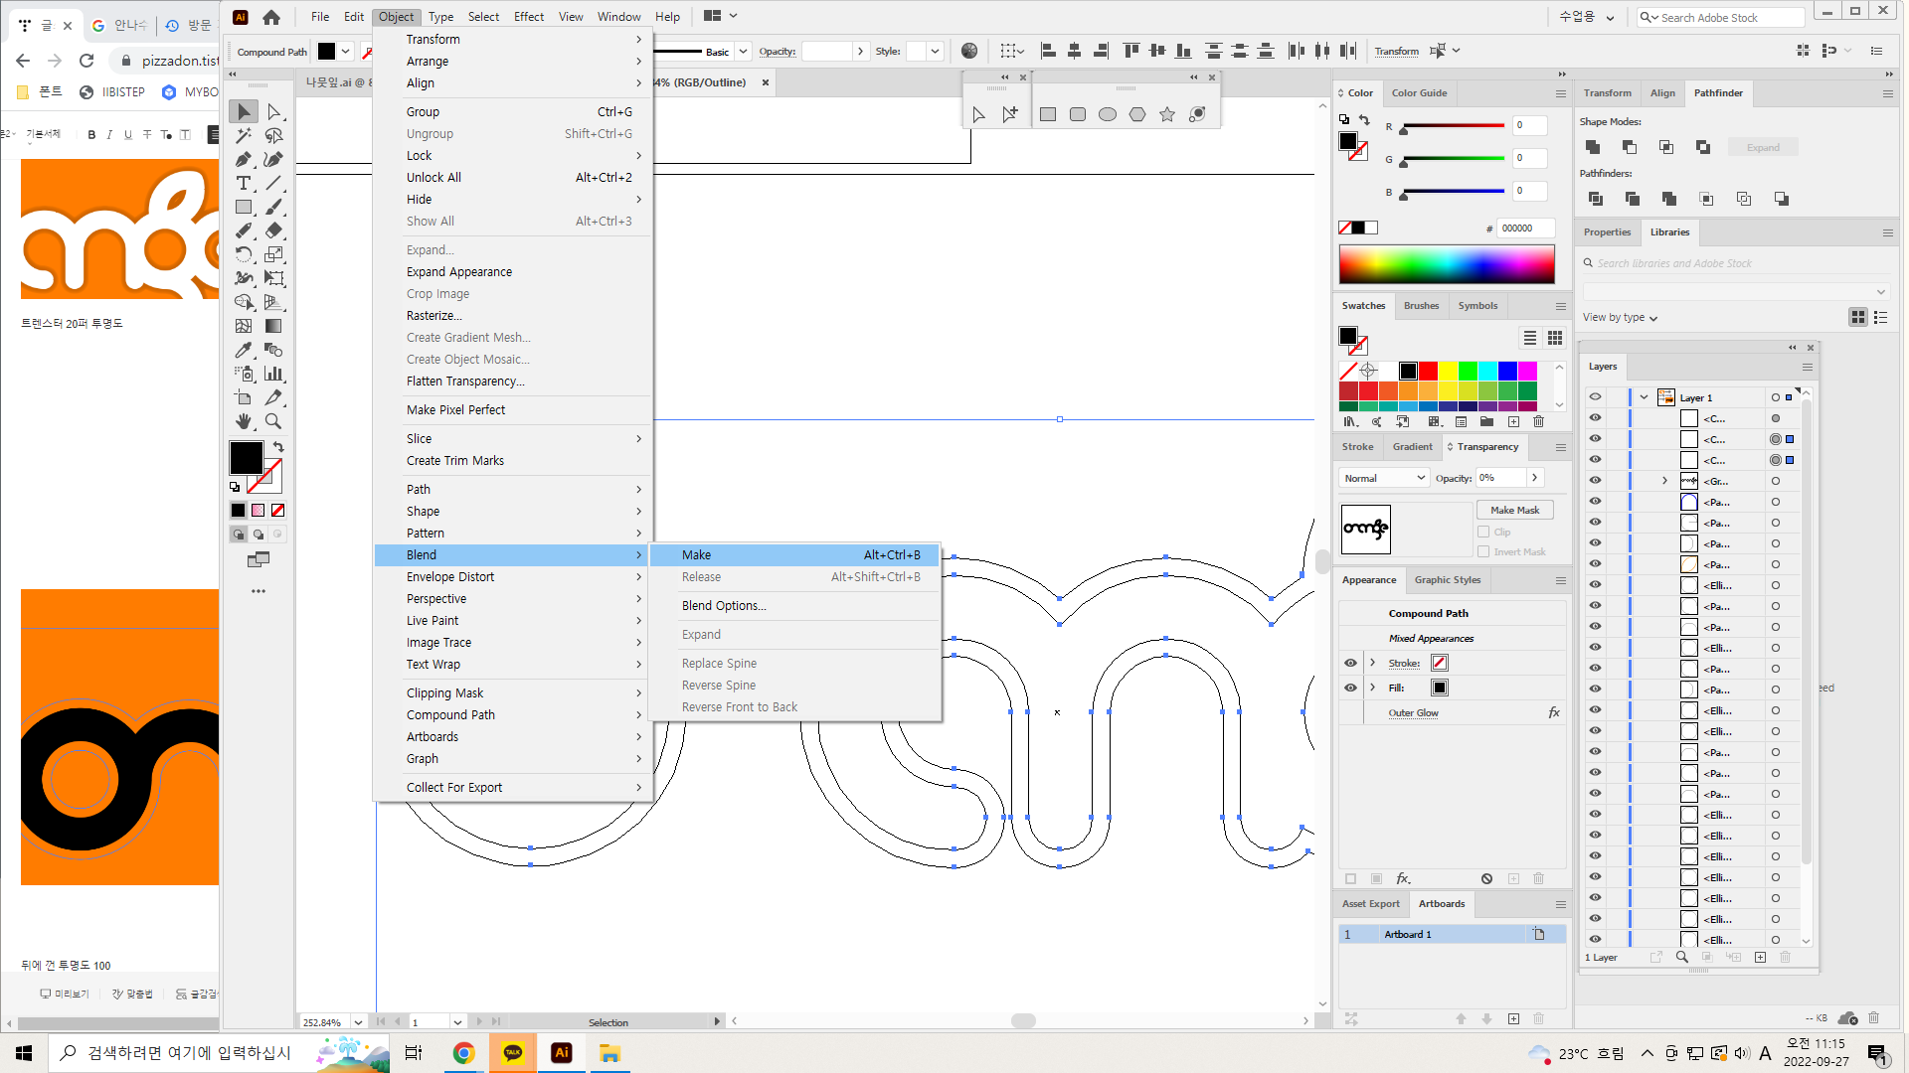This screenshot has height=1073, width=1909.
Task: Open the Envelope Distort submenu
Action: pyautogui.click(x=512, y=577)
